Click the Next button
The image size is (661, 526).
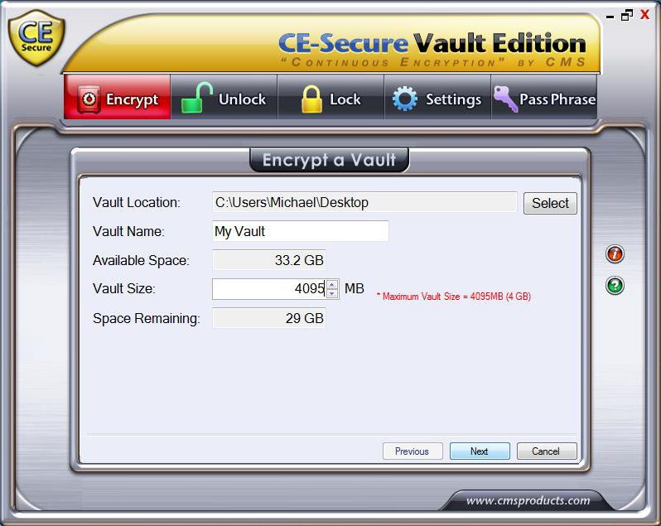(480, 451)
